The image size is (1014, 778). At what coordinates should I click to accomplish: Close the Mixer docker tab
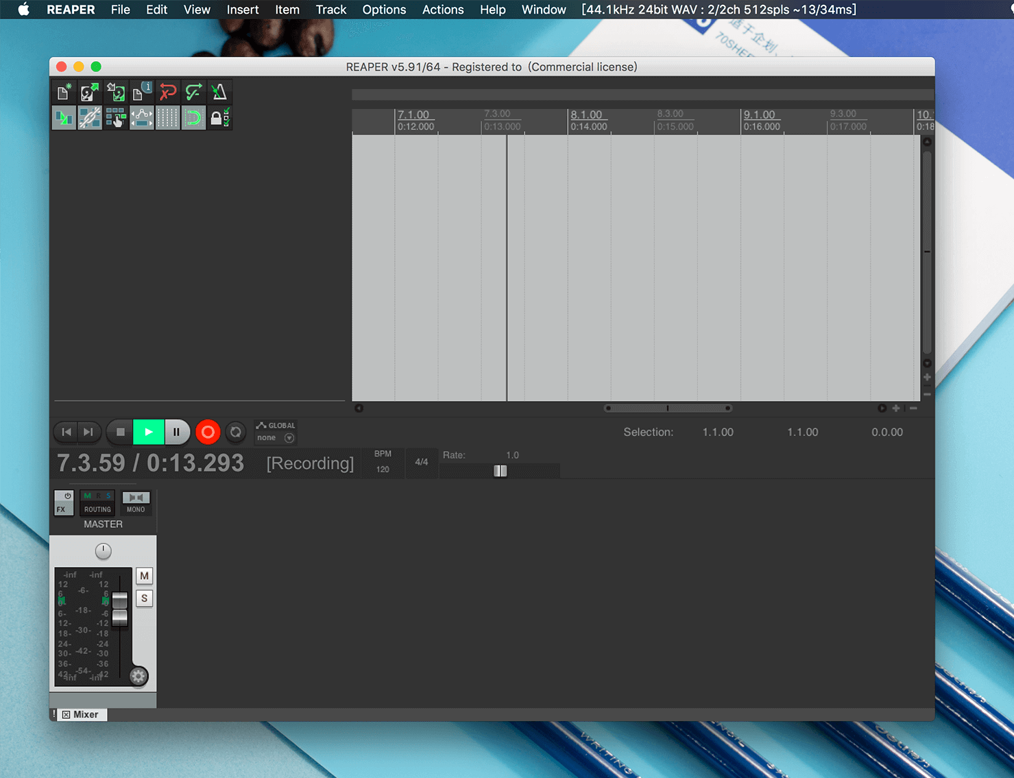(x=66, y=714)
